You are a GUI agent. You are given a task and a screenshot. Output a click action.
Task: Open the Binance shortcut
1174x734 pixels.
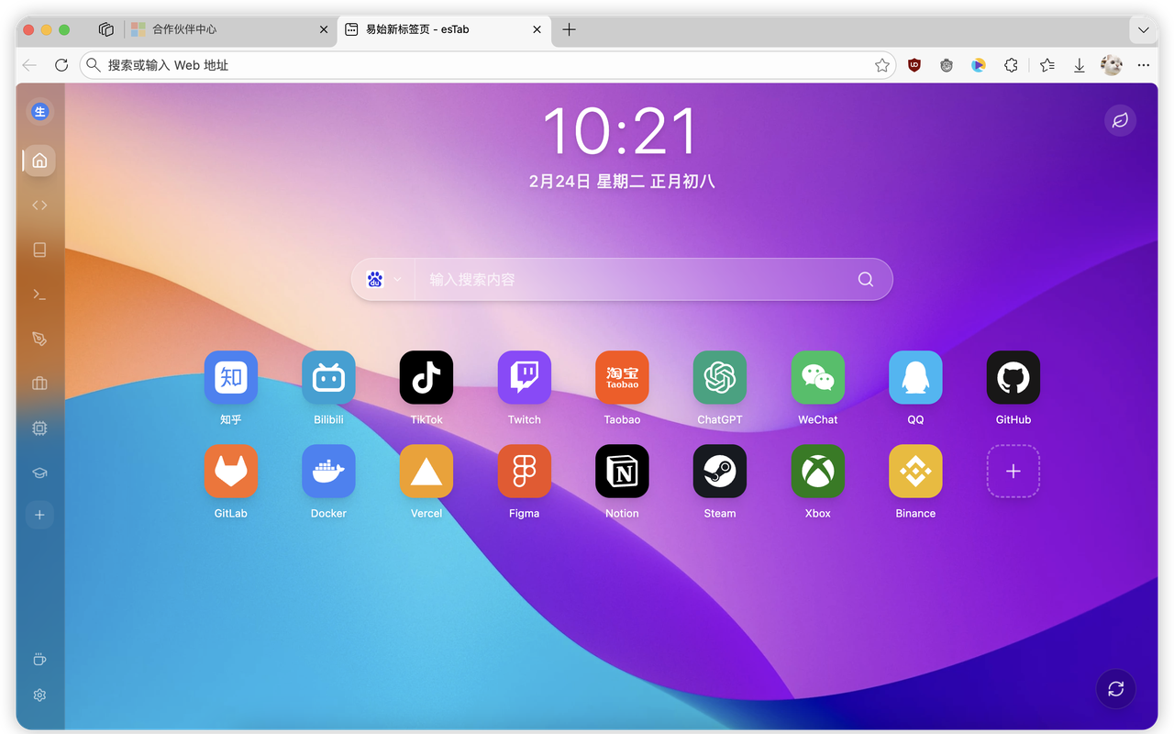point(915,472)
